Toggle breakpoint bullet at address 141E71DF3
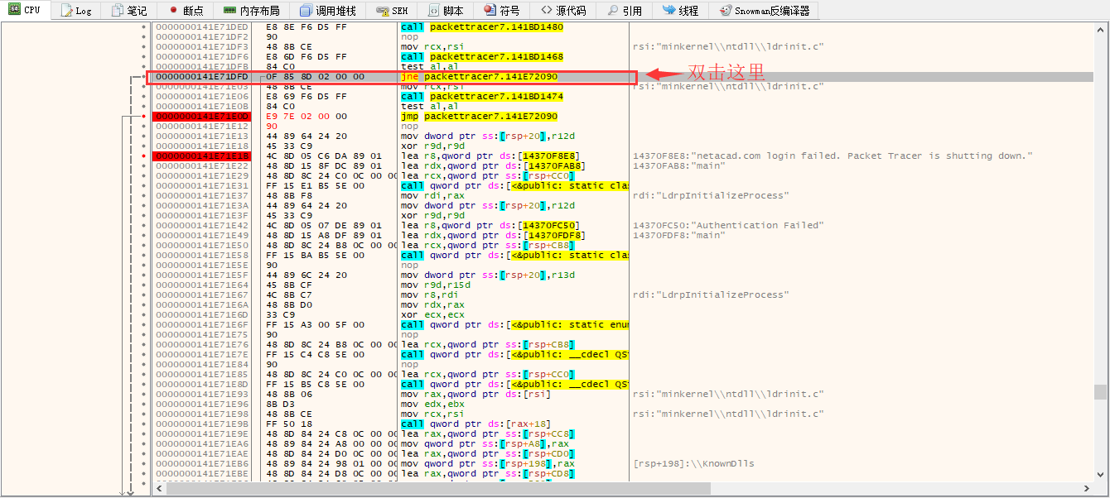 (144, 46)
